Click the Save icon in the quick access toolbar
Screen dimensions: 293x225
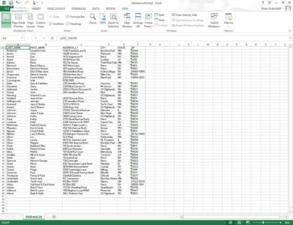tap(11, 3)
